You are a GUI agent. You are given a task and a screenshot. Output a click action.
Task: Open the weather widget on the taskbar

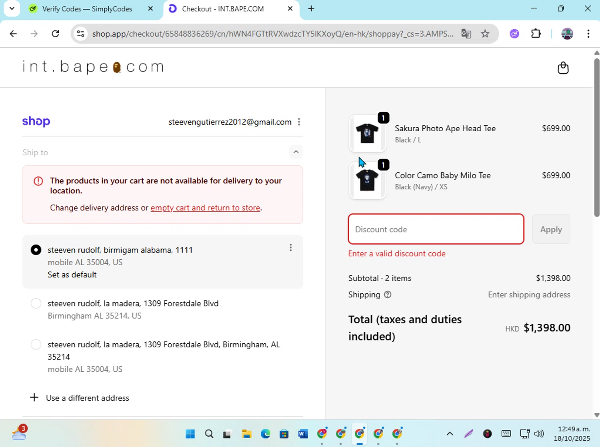click(x=19, y=433)
